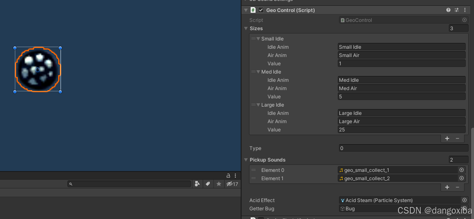Click the Type property label
This screenshot has width=474, height=219.
click(255, 148)
